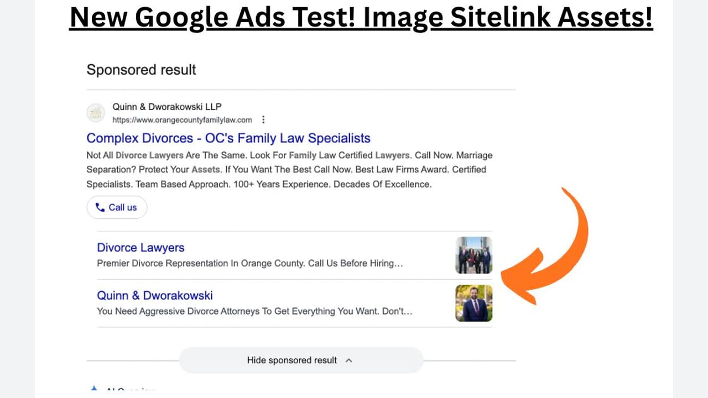
Task: Collapse using the Hide sponsored result chevron
Action: pyautogui.click(x=348, y=360)
